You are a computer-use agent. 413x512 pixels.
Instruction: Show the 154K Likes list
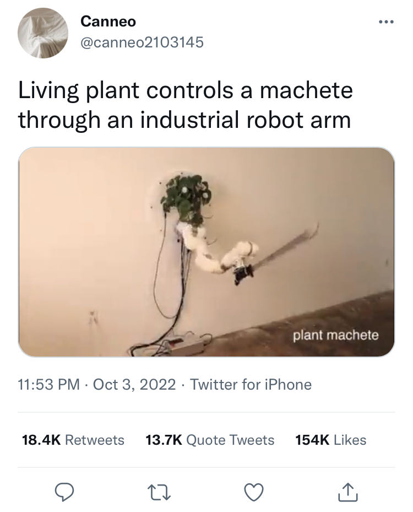coord(331,440)
